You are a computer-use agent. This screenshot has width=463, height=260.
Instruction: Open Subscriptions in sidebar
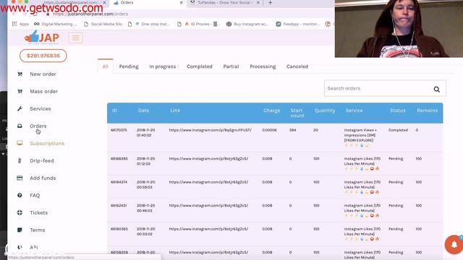click(x=47, y=143)
